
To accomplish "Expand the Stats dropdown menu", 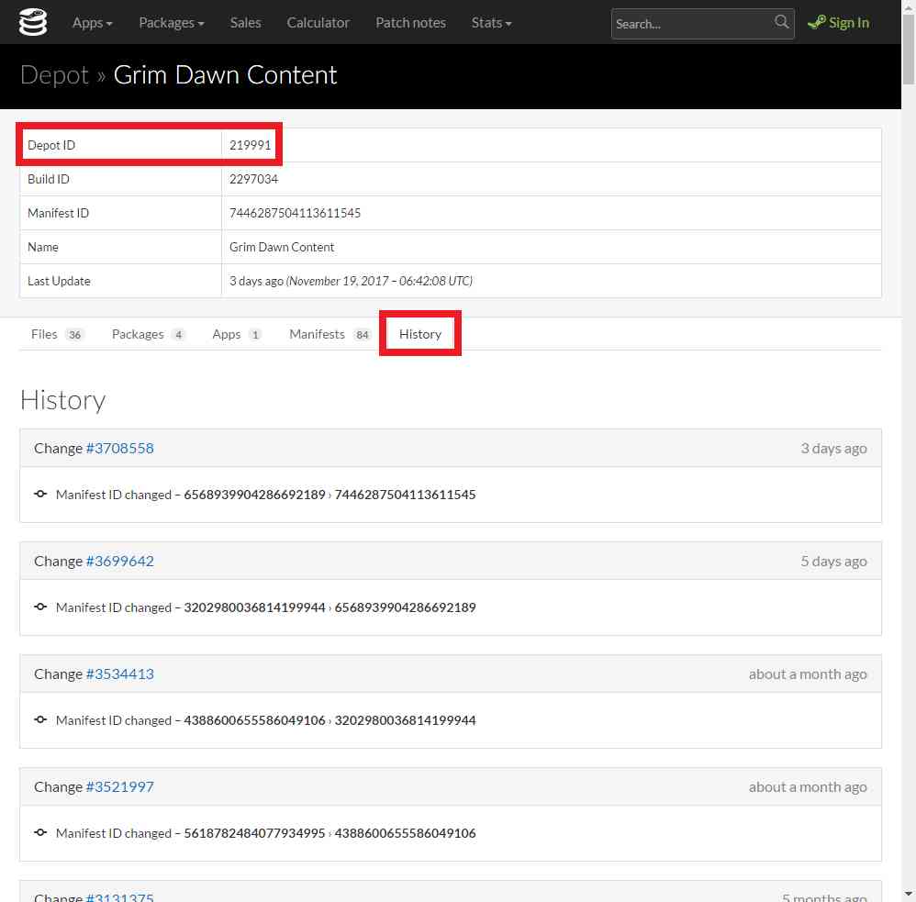I will pos(491,23).
